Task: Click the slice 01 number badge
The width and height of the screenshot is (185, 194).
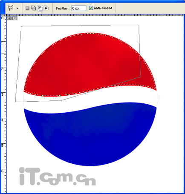Action: (9, 18)
